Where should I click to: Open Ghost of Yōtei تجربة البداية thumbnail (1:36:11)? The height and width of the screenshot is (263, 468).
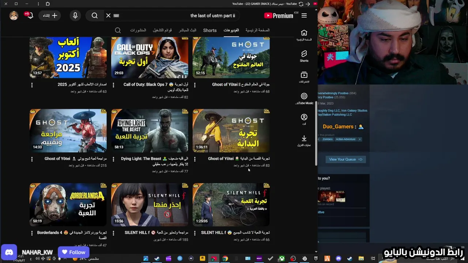click(x=231, y=130)
